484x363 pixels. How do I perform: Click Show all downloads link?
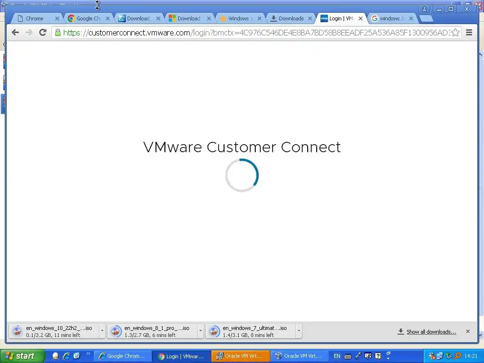coord(431,331)
